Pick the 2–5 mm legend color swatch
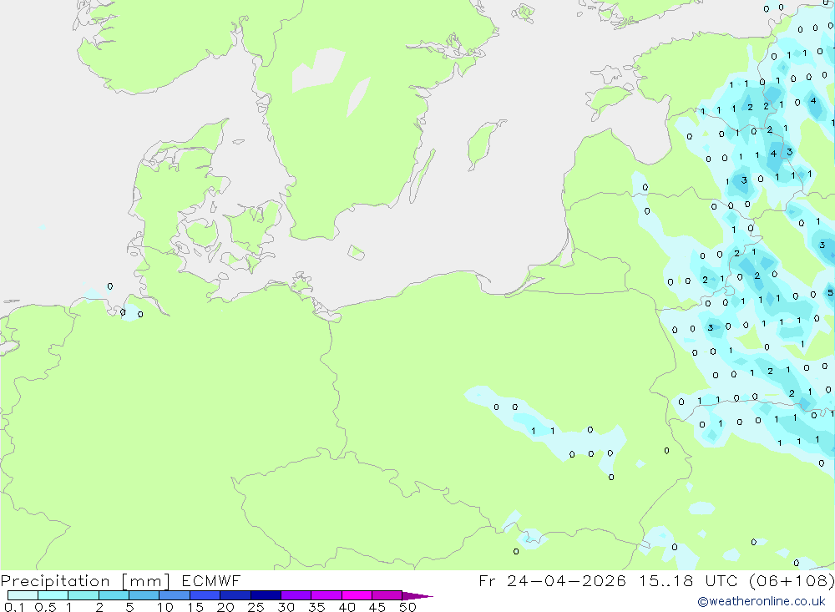This screenshot has width=835, height=612. (x=114, y=595)
